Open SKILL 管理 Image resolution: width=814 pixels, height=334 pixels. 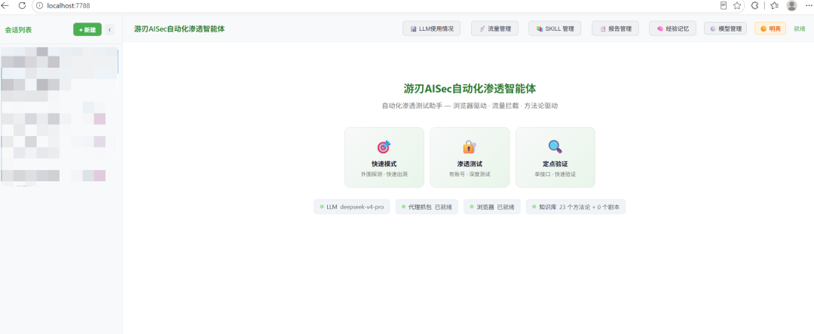pos(555,29)
